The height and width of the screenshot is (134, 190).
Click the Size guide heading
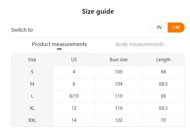98,12
